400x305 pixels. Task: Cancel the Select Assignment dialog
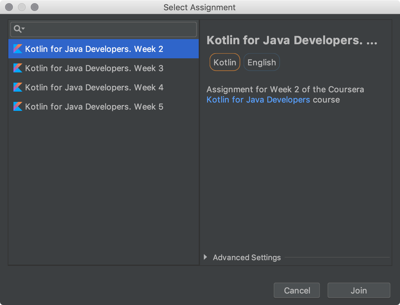(x=297, y=290)
